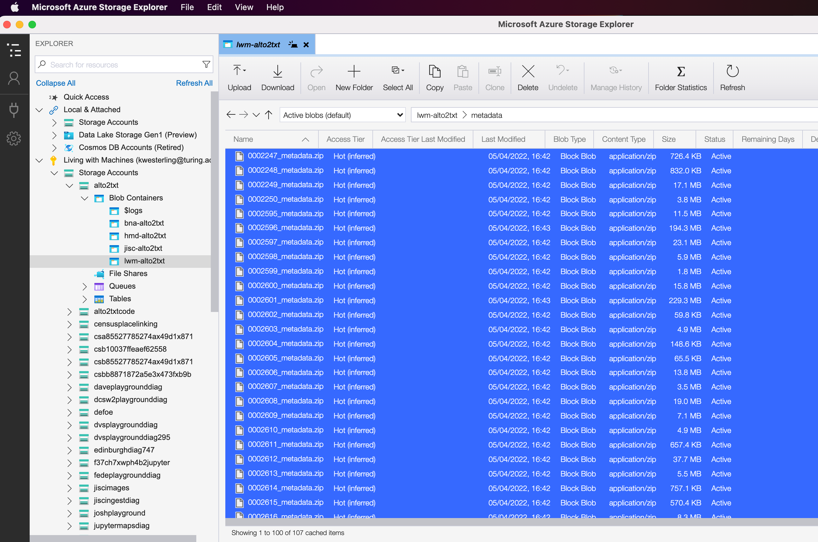This screenshot has height=542, width=818.
Task: Sort by the Name column header
Action: point(271,139)
